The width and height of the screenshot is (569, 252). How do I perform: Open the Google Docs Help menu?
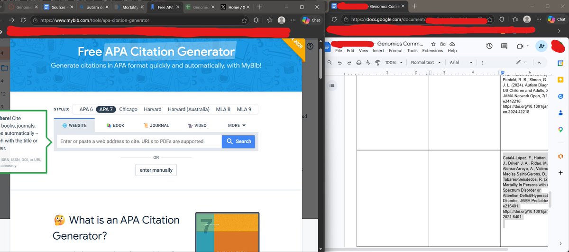[x=452, y=50]
